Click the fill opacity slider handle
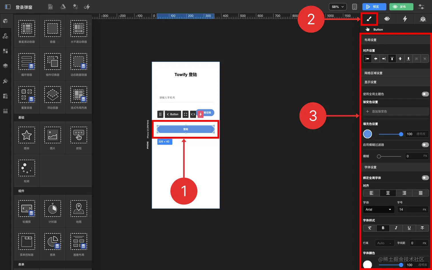The height and width of the screenshot is (270, 432). (x=401, y=134)
